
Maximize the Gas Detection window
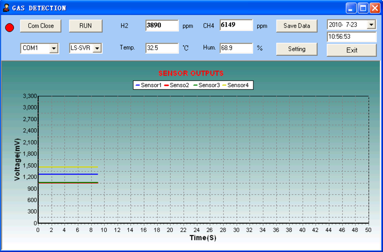pos(363,8)
